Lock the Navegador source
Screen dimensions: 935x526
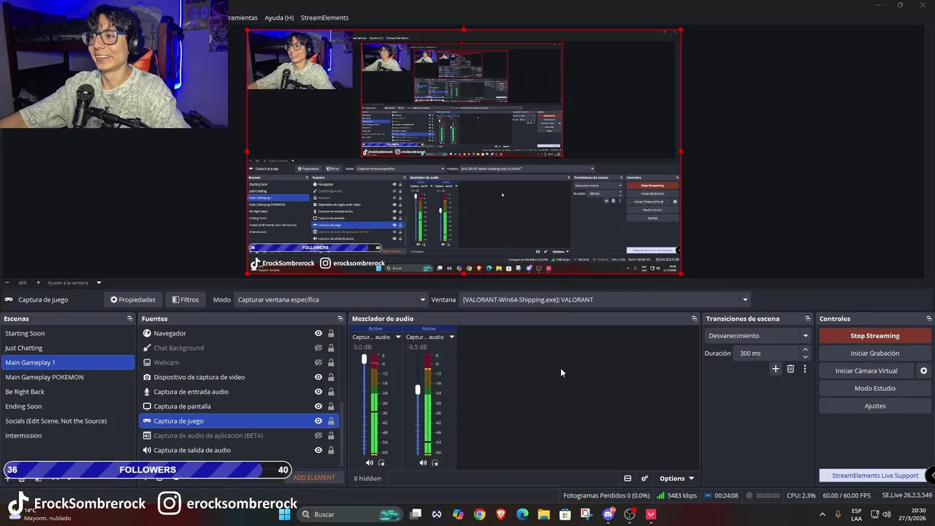331,333
